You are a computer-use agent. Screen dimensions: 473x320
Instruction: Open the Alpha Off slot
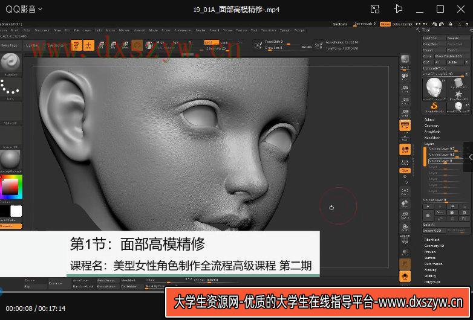(10, 113)
